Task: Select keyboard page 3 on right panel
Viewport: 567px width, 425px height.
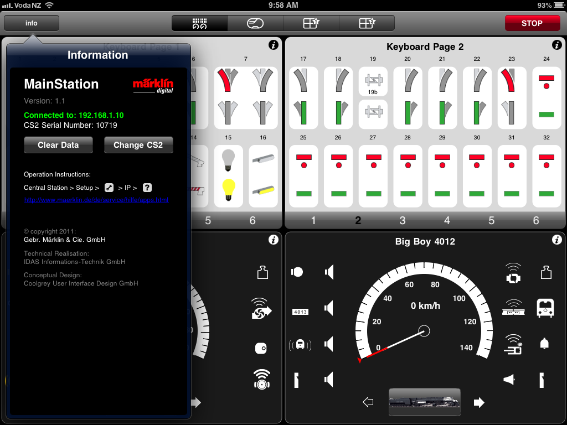Action: click(403, 220)
